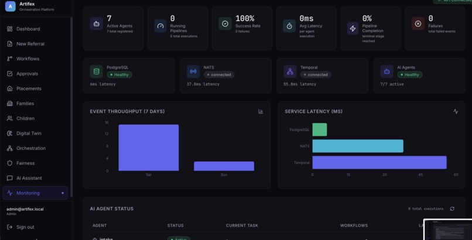This screenshot has width=472, height=240.
Task: Open the Families page
Action: [35, 104]
